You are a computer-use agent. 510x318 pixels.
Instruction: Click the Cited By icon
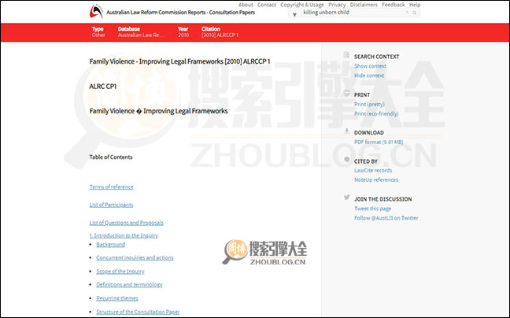click(346, 160)
